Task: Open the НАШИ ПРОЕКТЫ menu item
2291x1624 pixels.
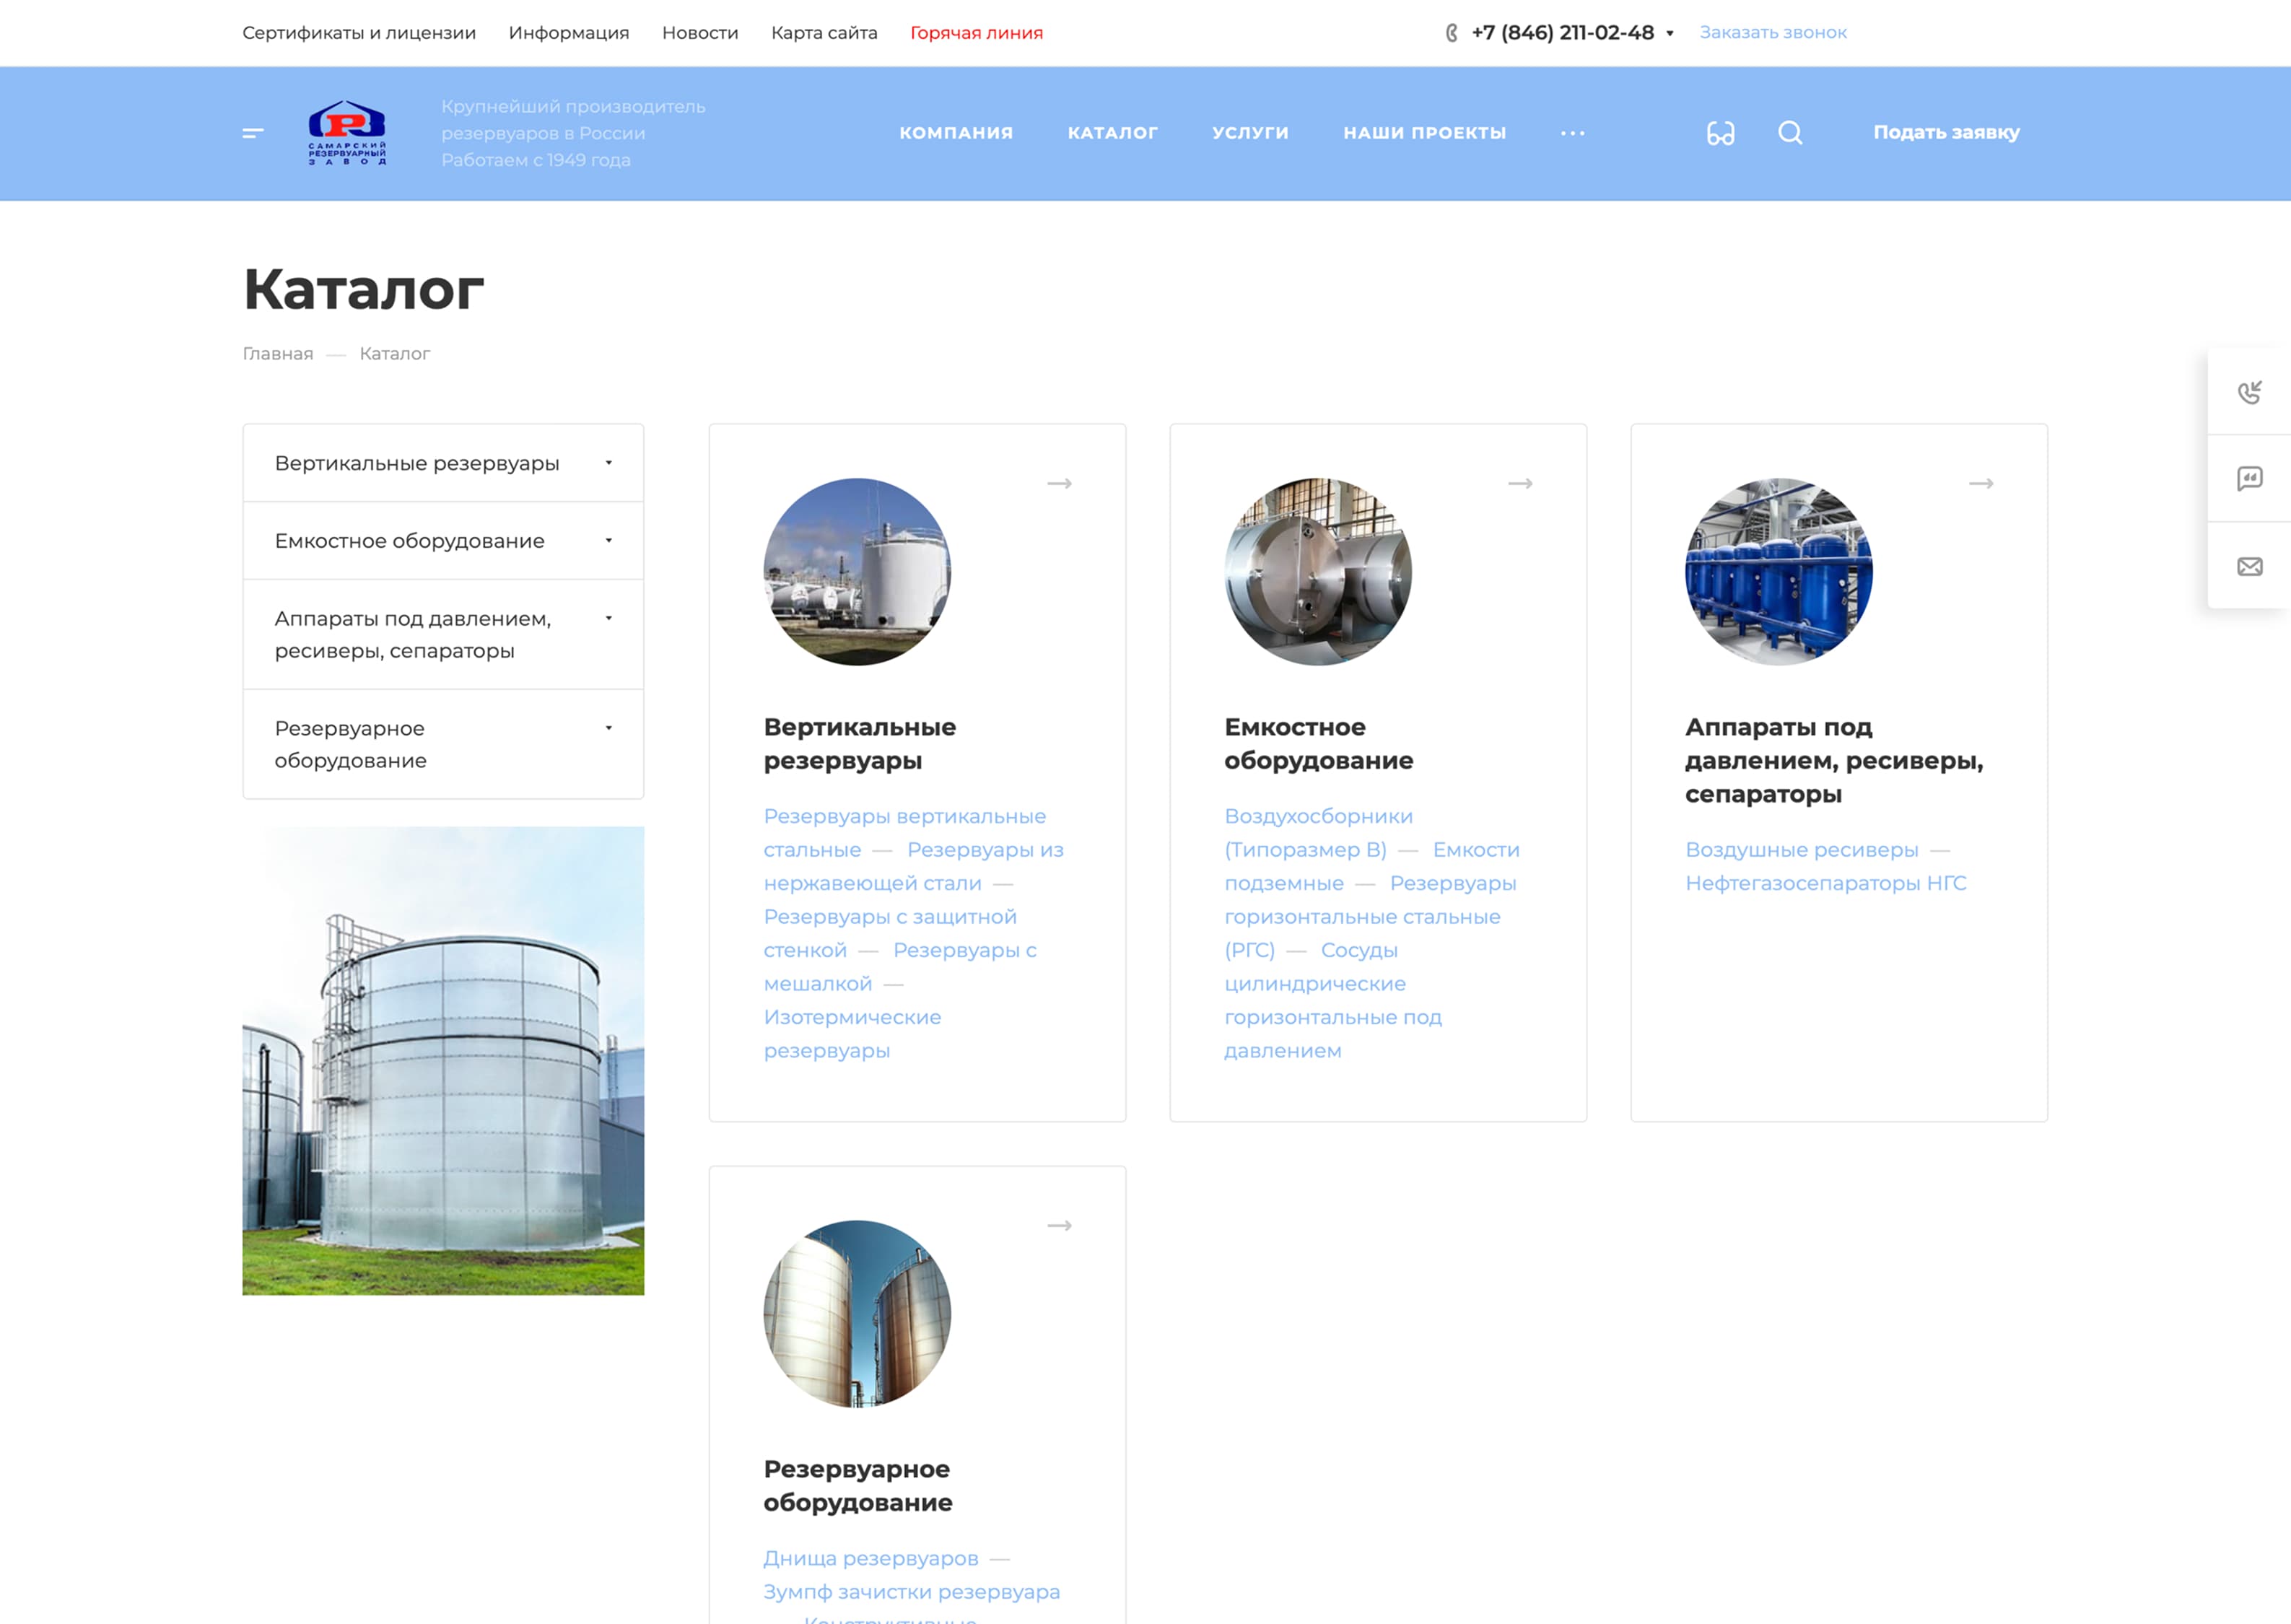Action: click(1424, 133)
